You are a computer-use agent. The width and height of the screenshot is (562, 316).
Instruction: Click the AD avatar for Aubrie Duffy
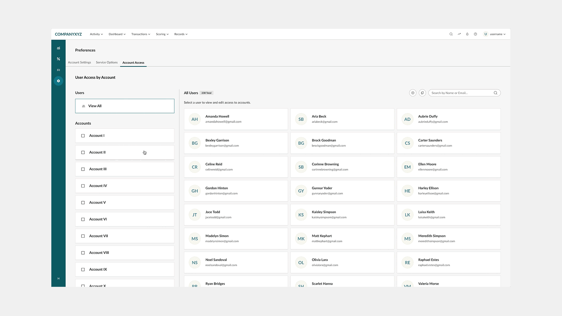point(407,119)
